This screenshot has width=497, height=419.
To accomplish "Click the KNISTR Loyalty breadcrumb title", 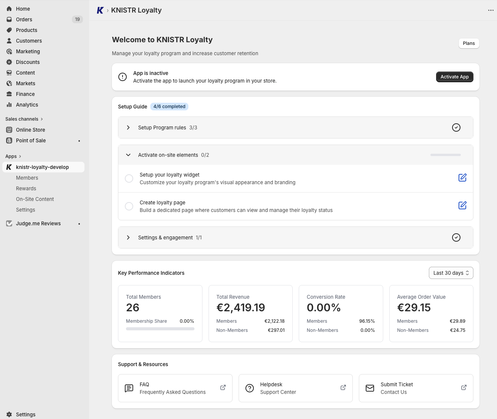I will click(x=136, y=10).
